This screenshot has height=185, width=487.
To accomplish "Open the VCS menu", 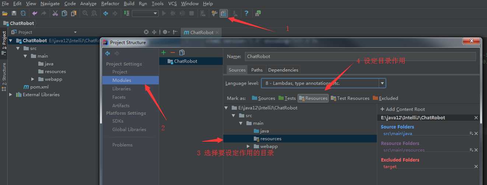I will [172, 3].
